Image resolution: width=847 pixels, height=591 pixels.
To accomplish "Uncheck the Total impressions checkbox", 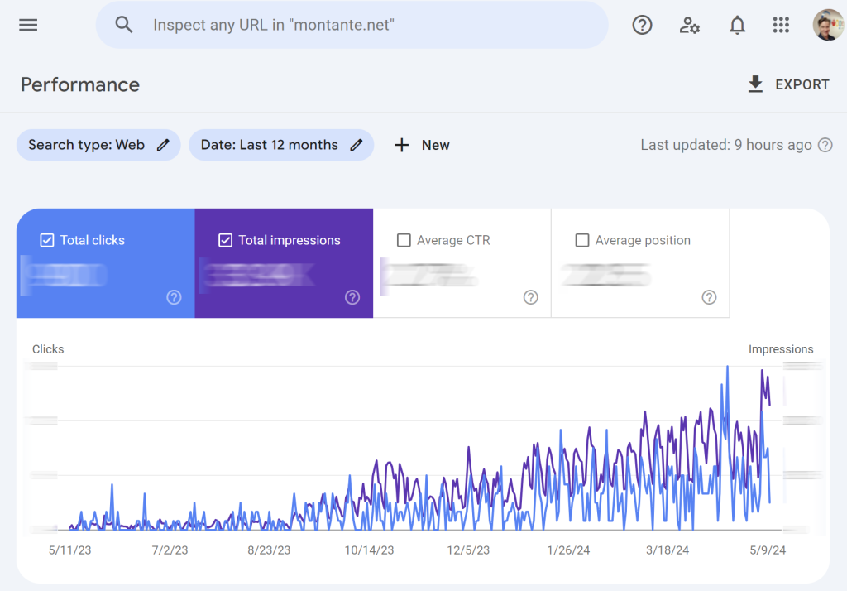I will coord(225,240).
